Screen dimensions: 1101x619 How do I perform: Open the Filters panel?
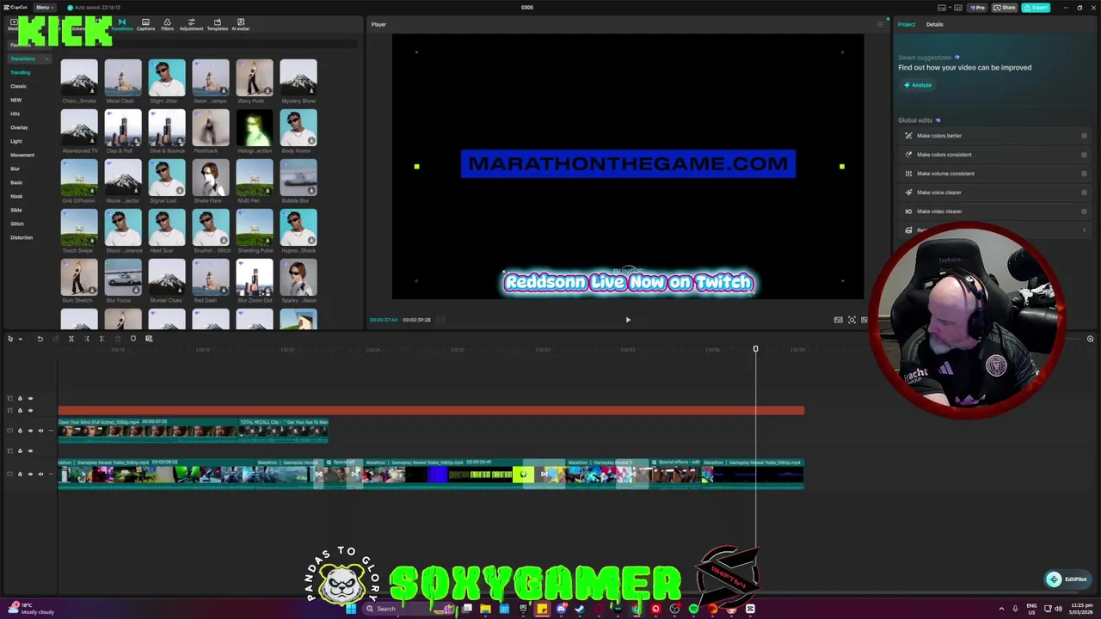(167, 24)
